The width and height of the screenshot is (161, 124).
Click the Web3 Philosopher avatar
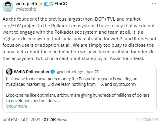click(9, 72)
